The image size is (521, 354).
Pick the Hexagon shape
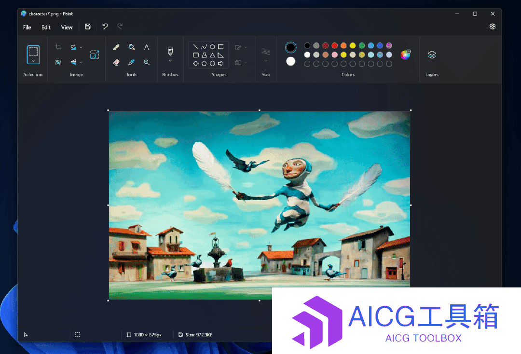tap(212, 64)
